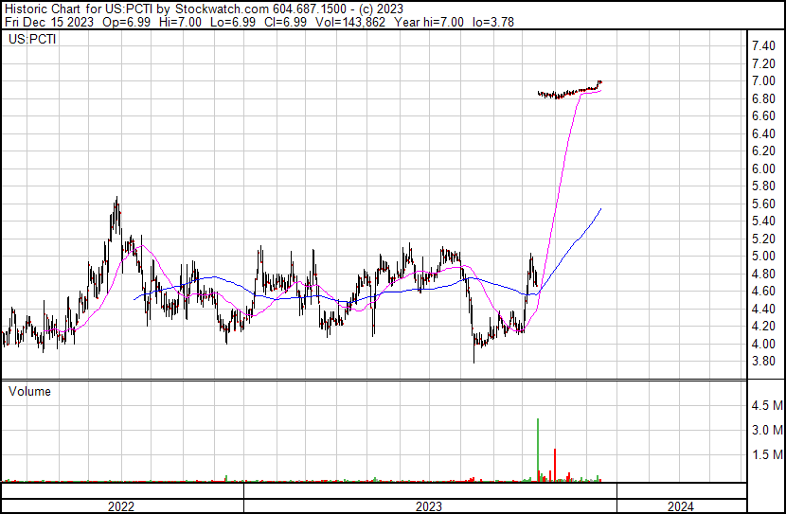Click the 2023 price low near 3.80
This screenshot has height=514, width=786.
[474, 360]
